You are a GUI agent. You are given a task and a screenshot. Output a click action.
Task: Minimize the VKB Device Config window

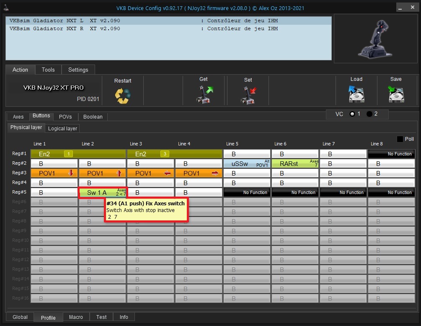400,8
